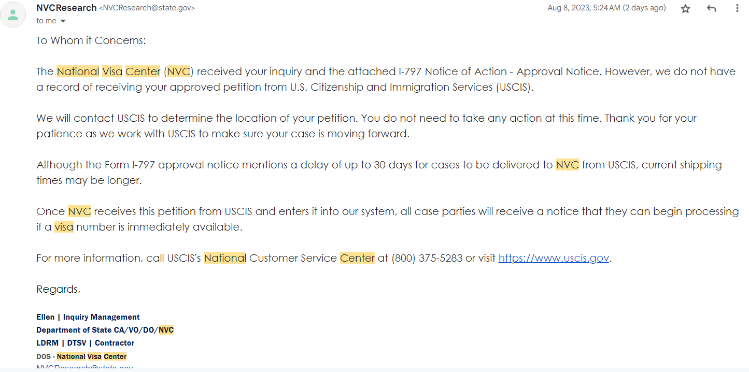Click the NVCResearch@state.gov link in signature

(x=84, y=368)
